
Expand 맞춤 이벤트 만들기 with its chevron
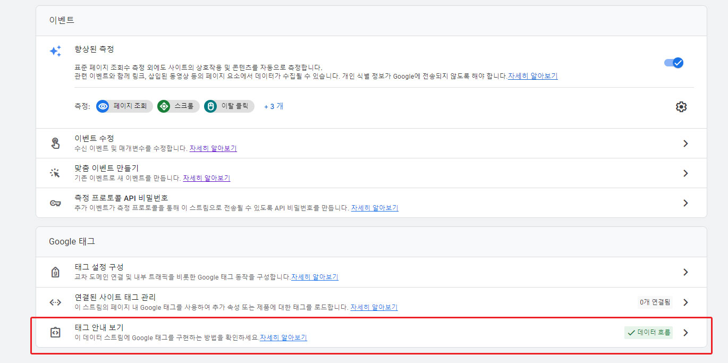(x=685, y=173)
